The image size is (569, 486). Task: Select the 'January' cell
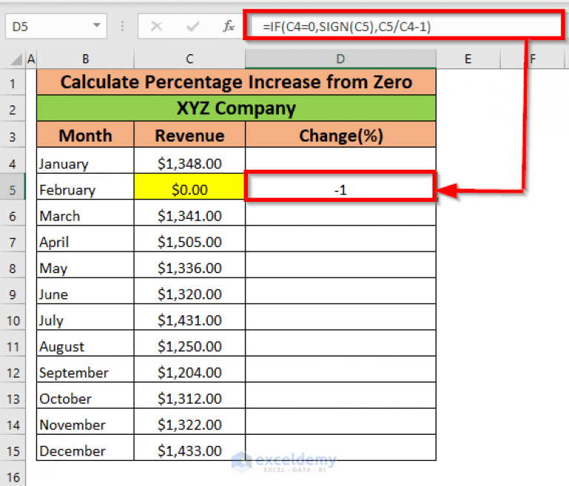coord(85,161)
